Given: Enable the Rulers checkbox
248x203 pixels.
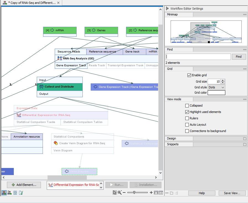Looking at the screenshot, I should tap(187, 118).
